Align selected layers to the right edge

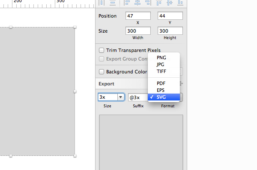148,3
